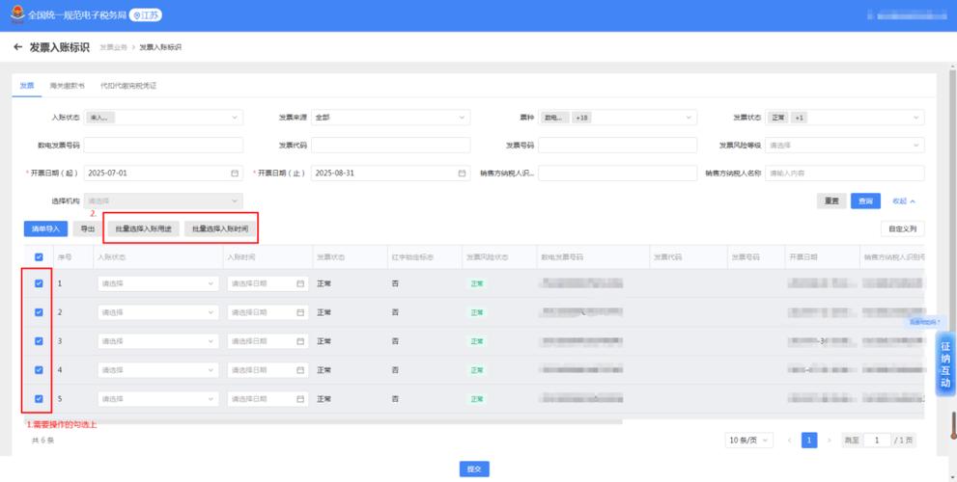957x482 pixels.
Task: Uncheck the checkbox for row 5
Action: (x=39, y=399)
